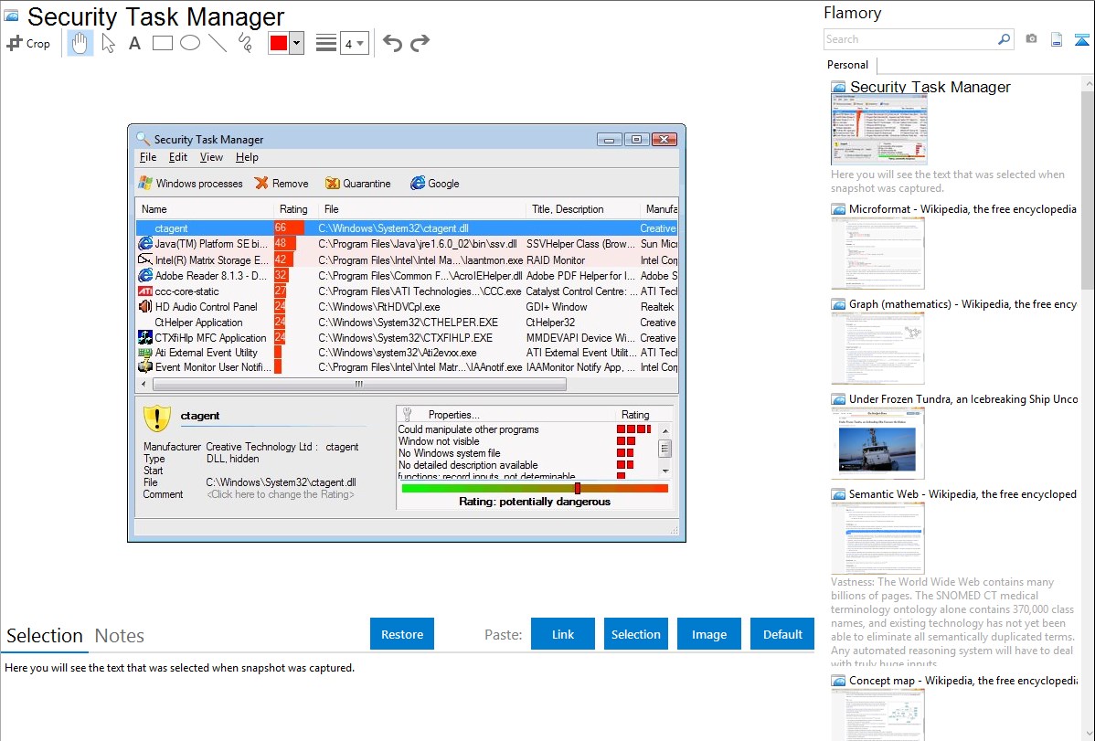Viewport: 1095px width, 741px height.
Task: Click the red color swatch
Action: pos(279,43)
